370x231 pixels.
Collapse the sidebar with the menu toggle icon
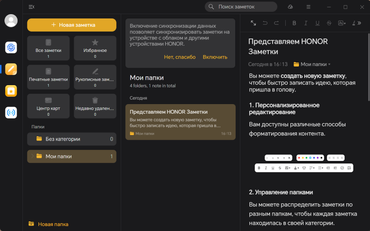tap(31, 7)
